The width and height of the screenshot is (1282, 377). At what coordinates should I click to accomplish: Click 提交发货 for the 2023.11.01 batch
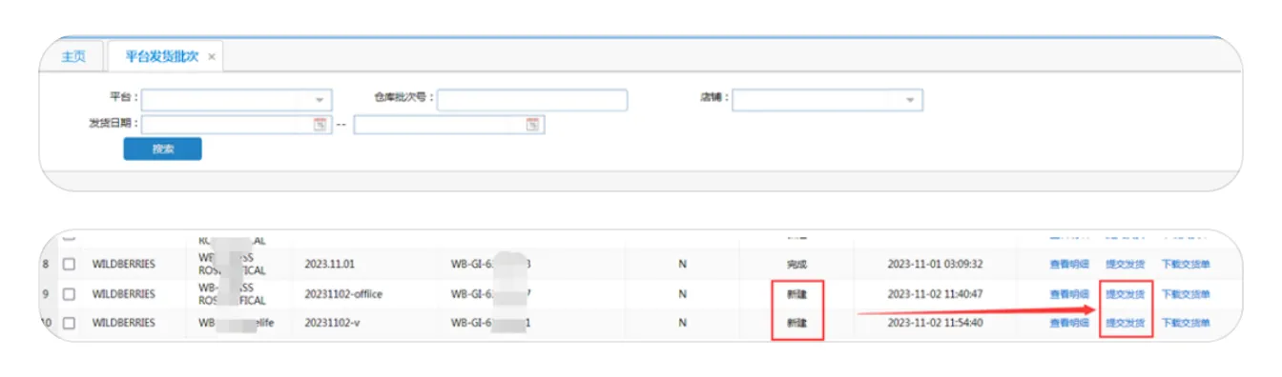pyautogui.click(x=1125, y=265)
